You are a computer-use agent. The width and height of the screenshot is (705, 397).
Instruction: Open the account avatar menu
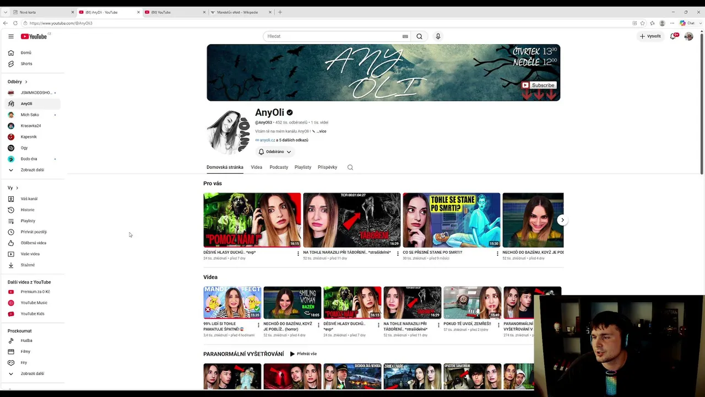[x=688, y=36]
